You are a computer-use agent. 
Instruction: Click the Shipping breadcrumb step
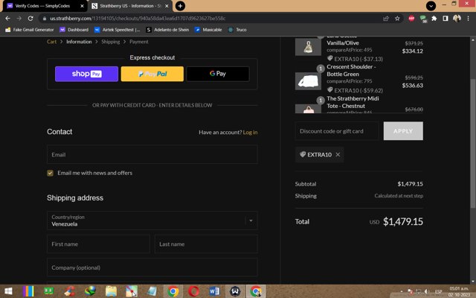point(111,42)
